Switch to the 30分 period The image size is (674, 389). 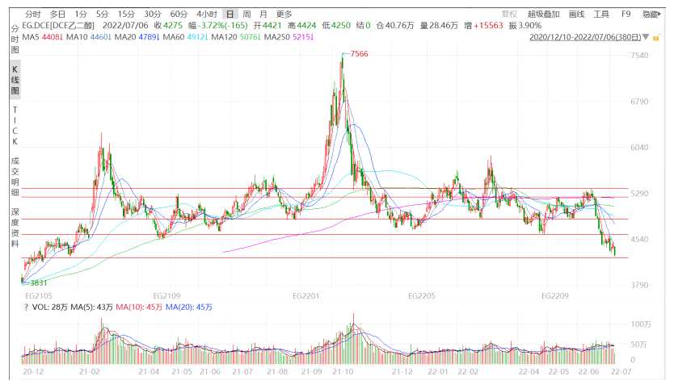(152, 15)
